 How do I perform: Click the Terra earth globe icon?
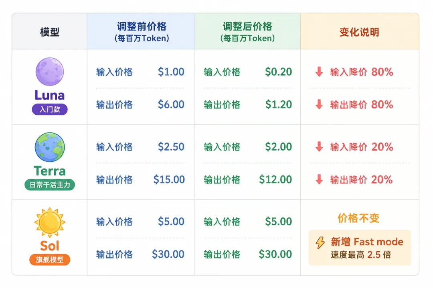(x=50, y=147)
